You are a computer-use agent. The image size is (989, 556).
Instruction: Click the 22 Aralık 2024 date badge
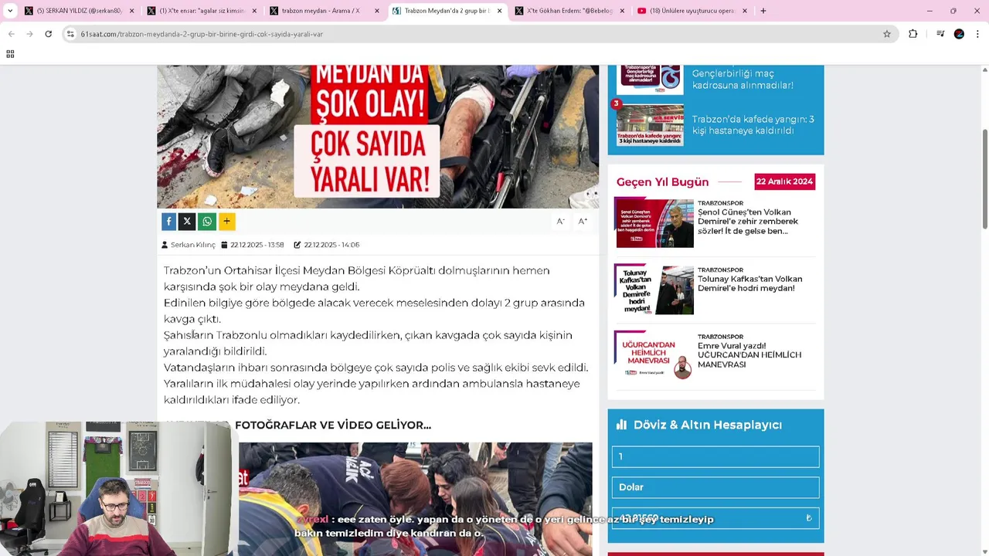click(784, 181)
